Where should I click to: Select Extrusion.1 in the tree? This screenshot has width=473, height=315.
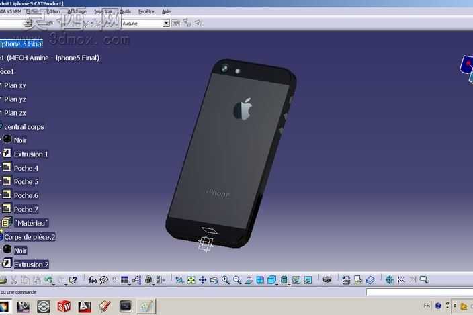(31, 154)
